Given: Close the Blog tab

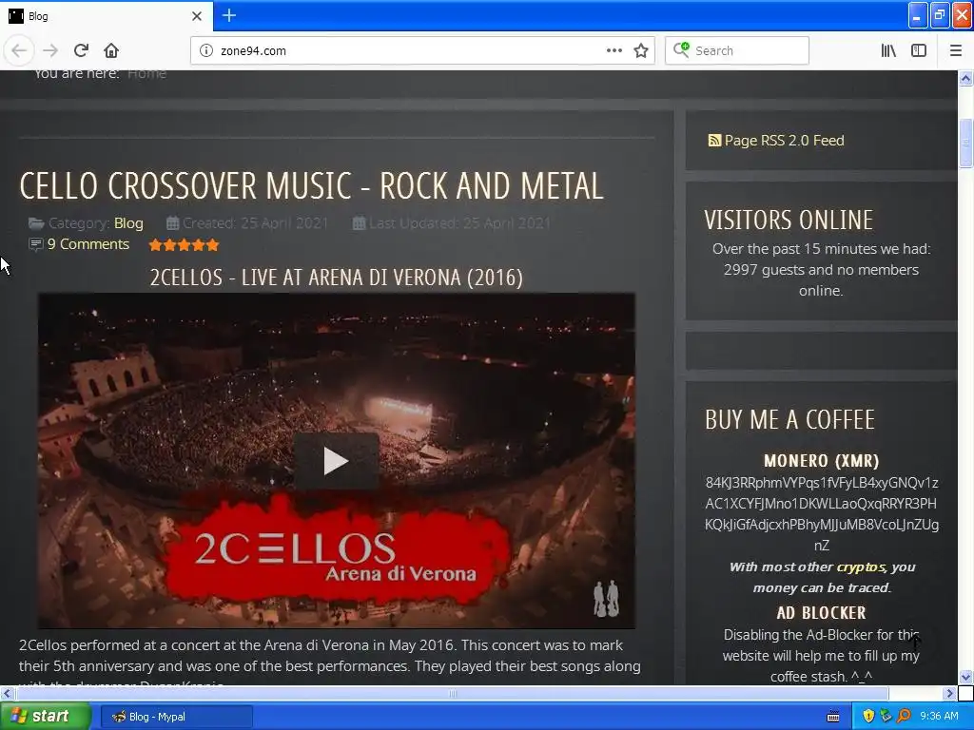Looking at the screenshot, I should pyautogui.click(x=197, y=16).
